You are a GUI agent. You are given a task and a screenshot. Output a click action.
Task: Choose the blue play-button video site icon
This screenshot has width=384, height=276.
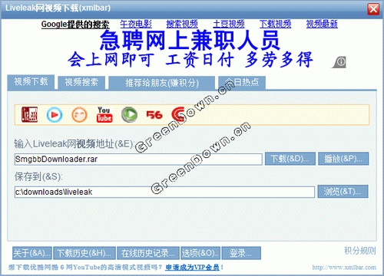click(55, 115)
